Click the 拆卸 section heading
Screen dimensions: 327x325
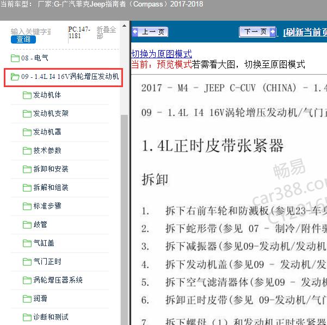(155, 179)
